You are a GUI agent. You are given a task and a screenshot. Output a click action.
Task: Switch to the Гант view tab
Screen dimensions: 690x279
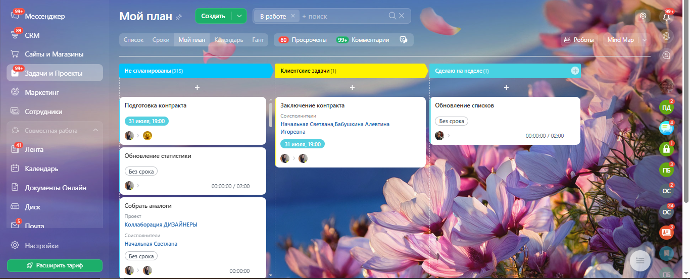(258, 40)
